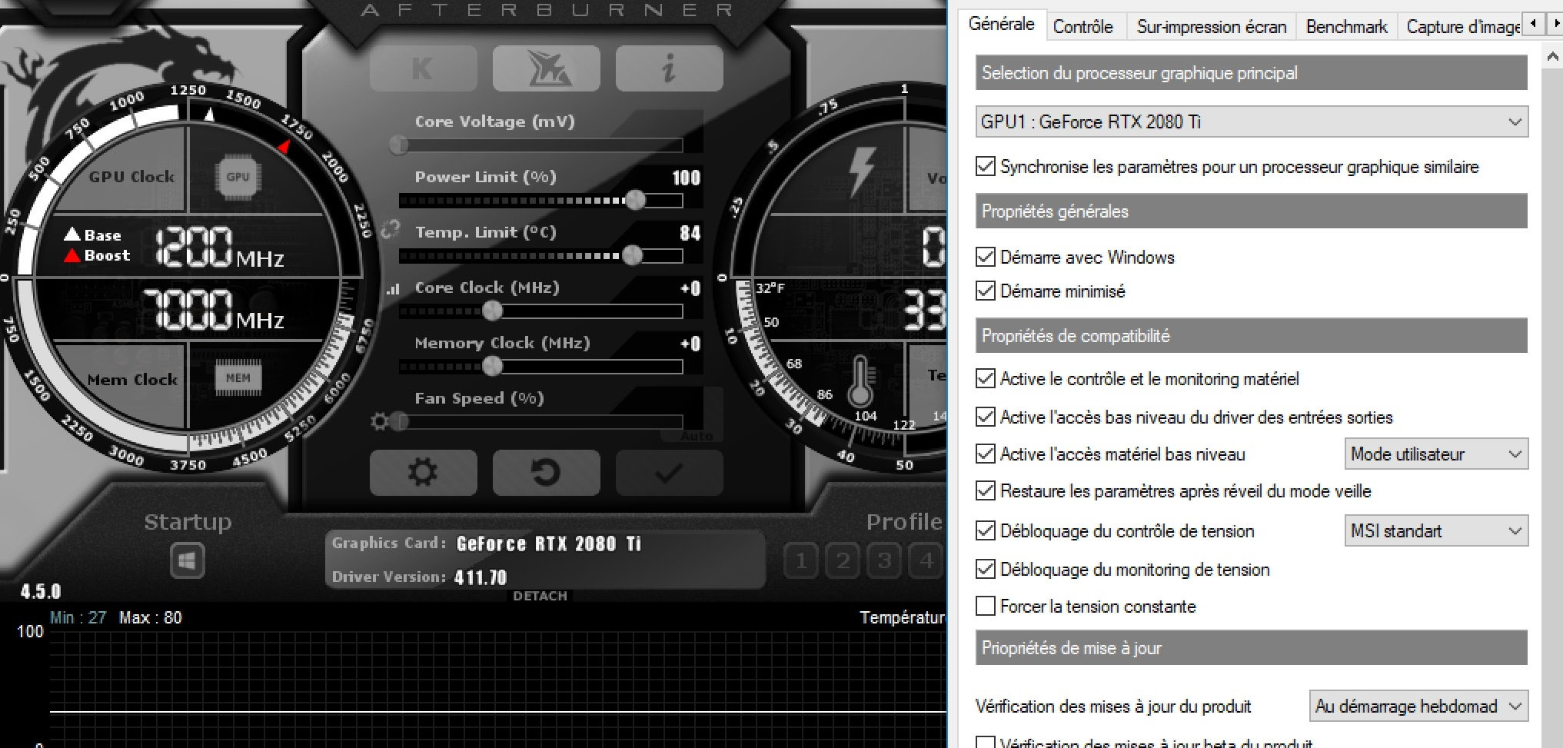Open the Au démarrage hebdomad dropdown
This screenshot has width=1563, height=748.
[x=1419, y=706]
